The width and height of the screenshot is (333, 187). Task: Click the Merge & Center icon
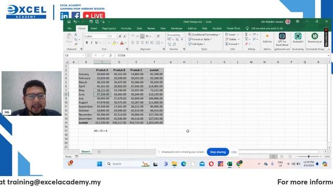click(158, 43)
